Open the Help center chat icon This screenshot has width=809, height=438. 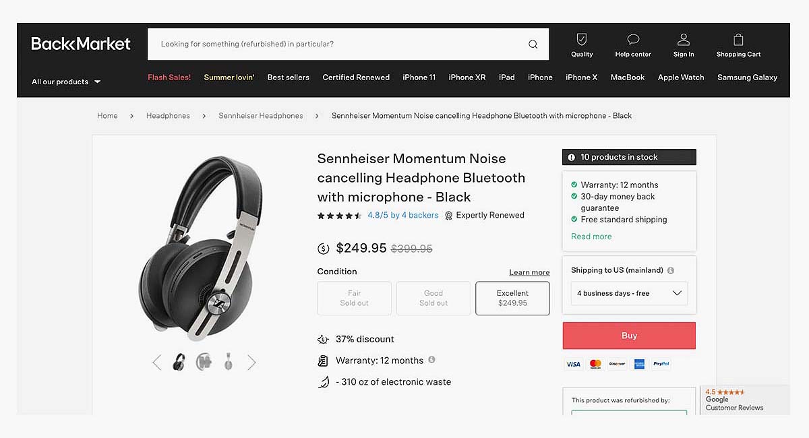632,39
